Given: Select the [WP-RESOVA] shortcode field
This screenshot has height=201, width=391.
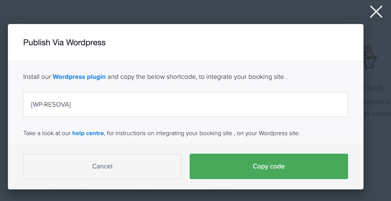Looking at the screenshot, I should 186,104.
